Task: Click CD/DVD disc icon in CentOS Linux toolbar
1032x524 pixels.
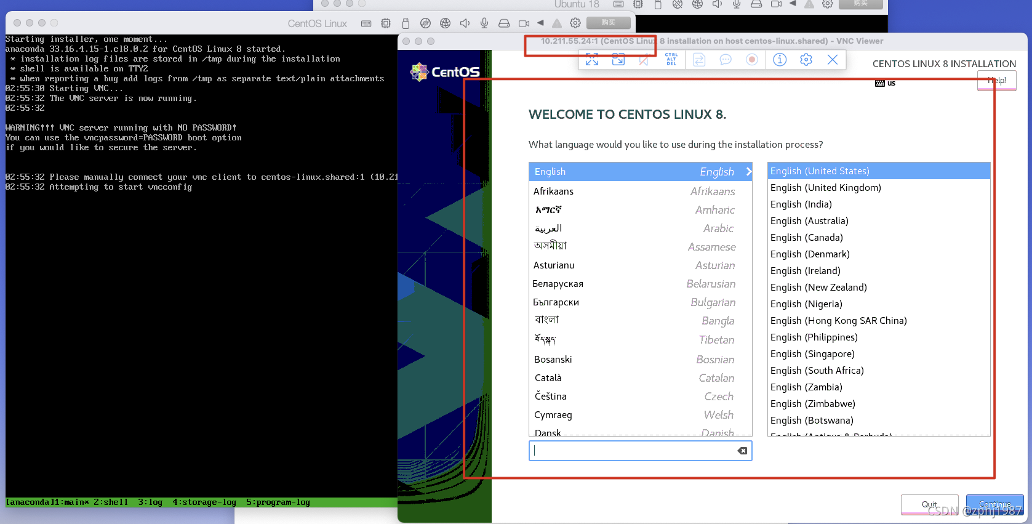Action: [x=425, y=23]
